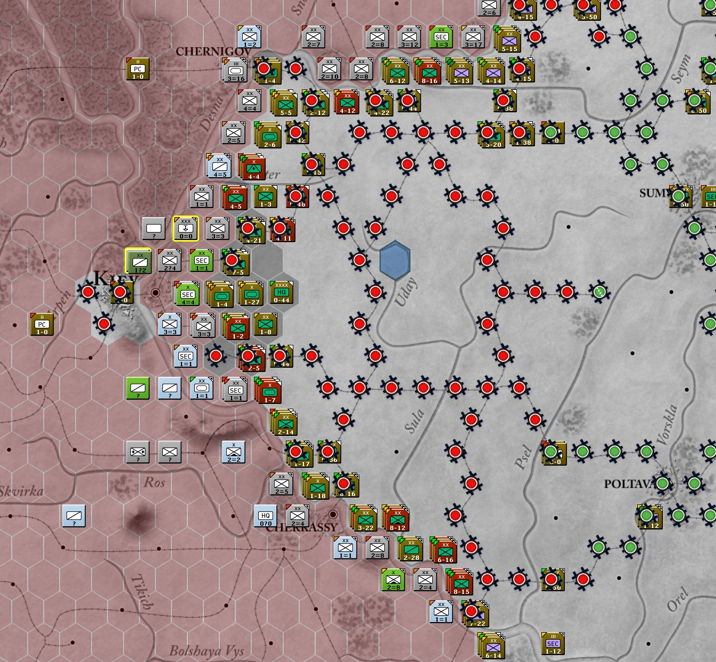Click the purple SEC 1-12 regiment
Image resolution: width=716 pixels, height=662 pixels.
(x=553, y=643)
